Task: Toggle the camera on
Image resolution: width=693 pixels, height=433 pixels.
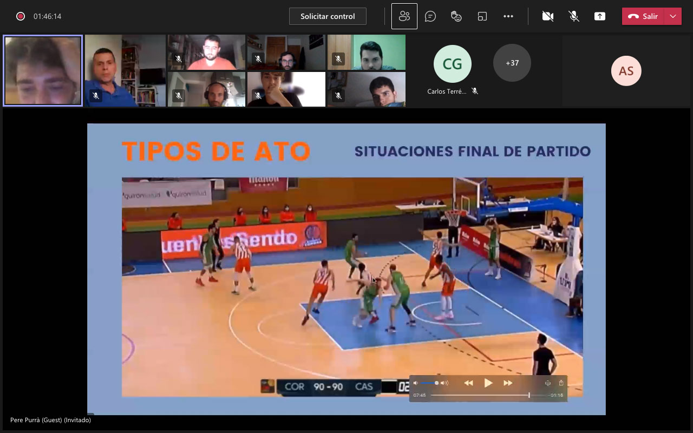Action: point(548,16)
